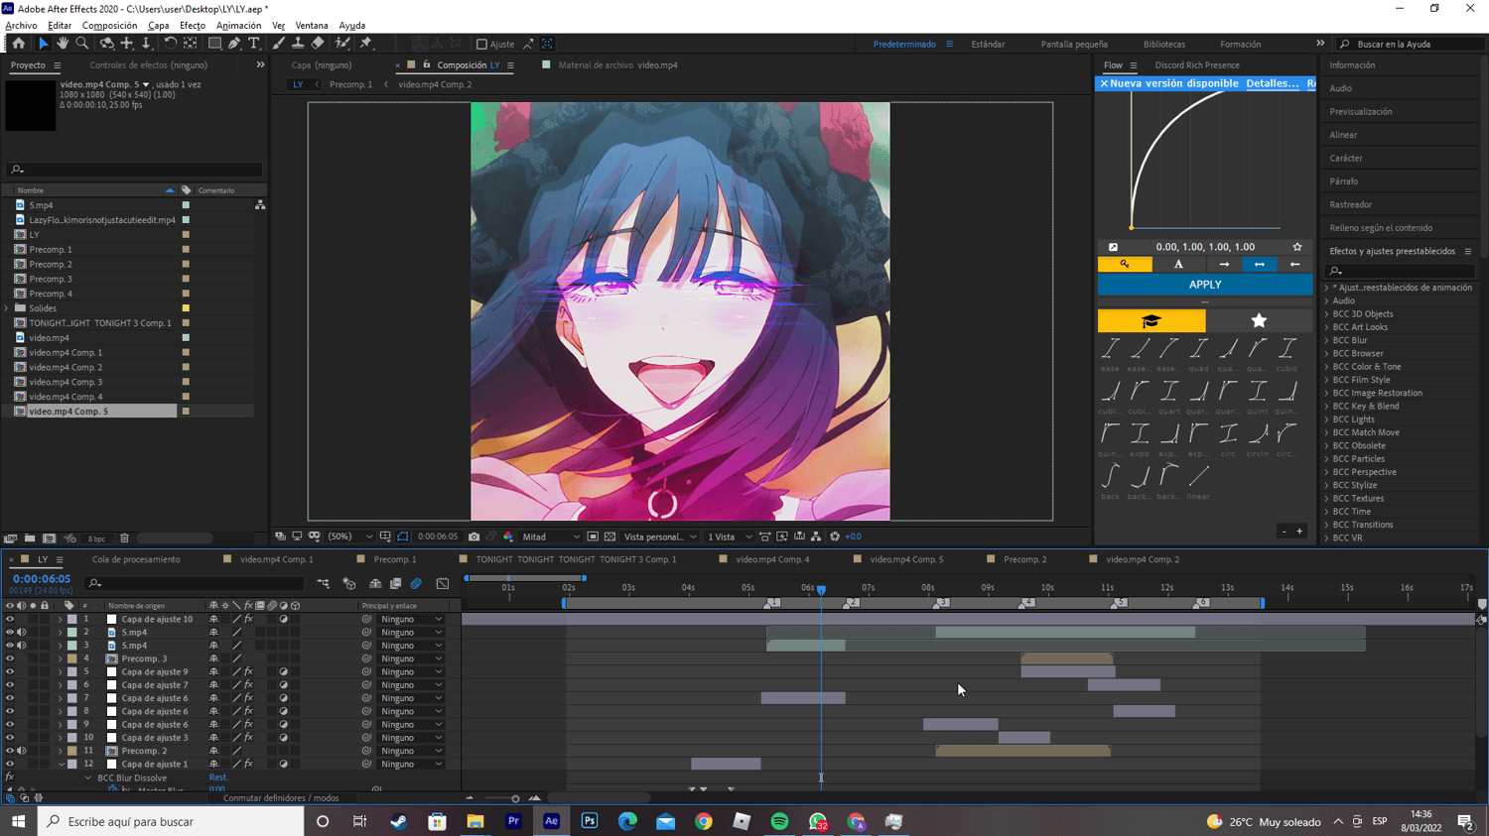Mute audio of layer 11 Precomp. 2
Viewport: 1489px width, 836px height.
coord(22,751)
